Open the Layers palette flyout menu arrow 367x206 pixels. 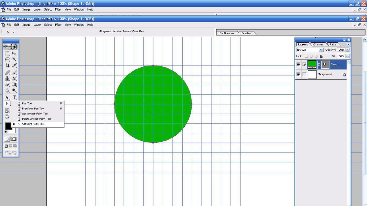tap(348, 44)
